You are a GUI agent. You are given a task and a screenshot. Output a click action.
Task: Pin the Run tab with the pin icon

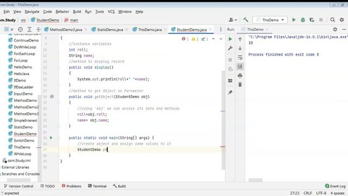tap(230, 92)
